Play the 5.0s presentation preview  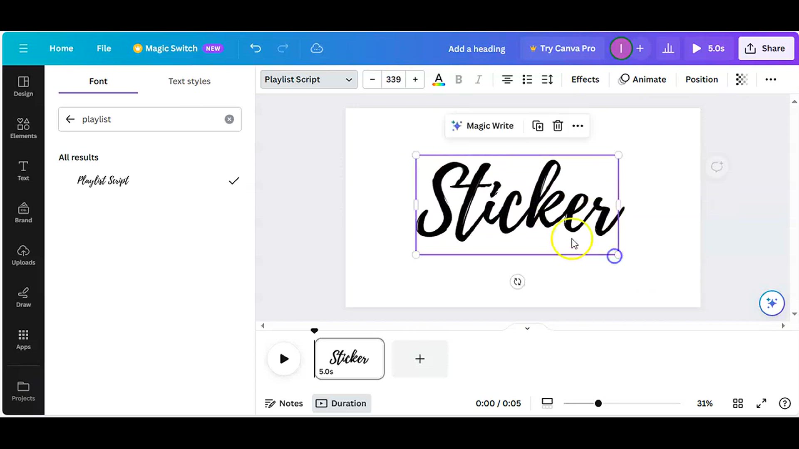(x=708, y=49)
